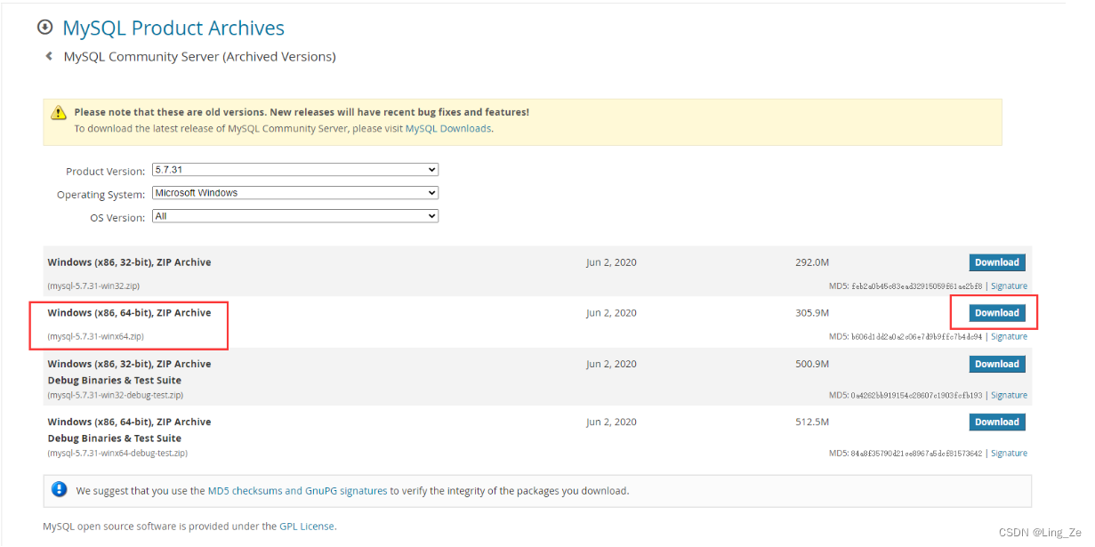Open the Operating System dropdown
The width and height of the screenshot is (1095, 547).
coord(295,193)
